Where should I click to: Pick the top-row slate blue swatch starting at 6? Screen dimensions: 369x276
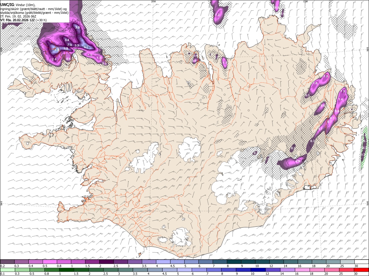pos(206,262)
